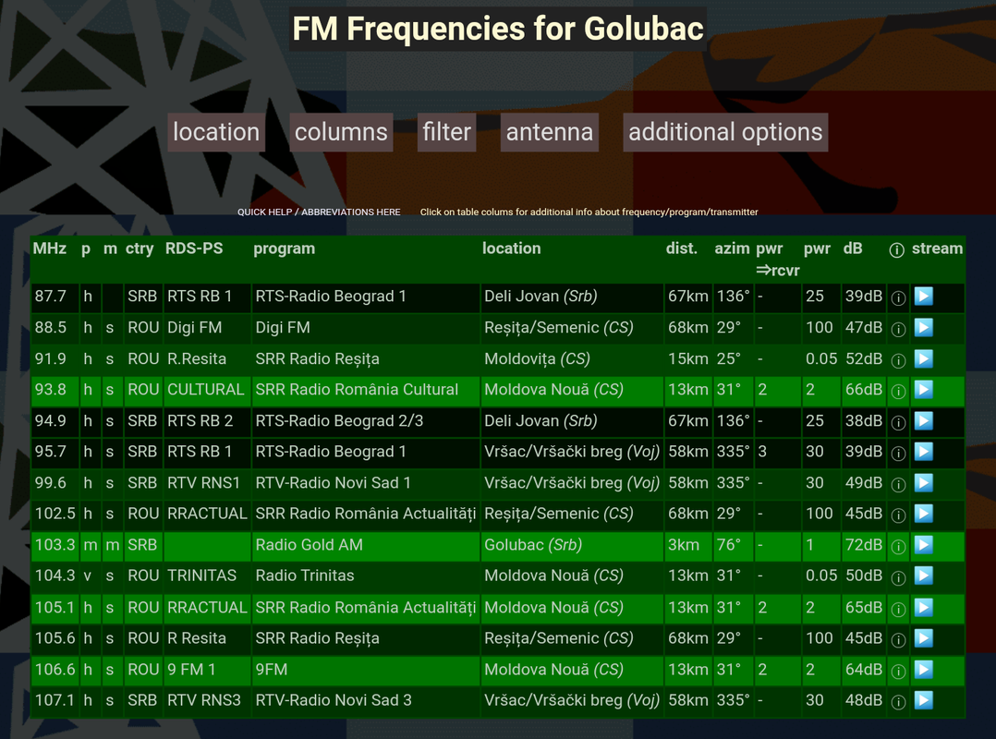The height and width of the screenshot is (739, 996).
Task: Click frequency cell 99.6
Action: 55,482
